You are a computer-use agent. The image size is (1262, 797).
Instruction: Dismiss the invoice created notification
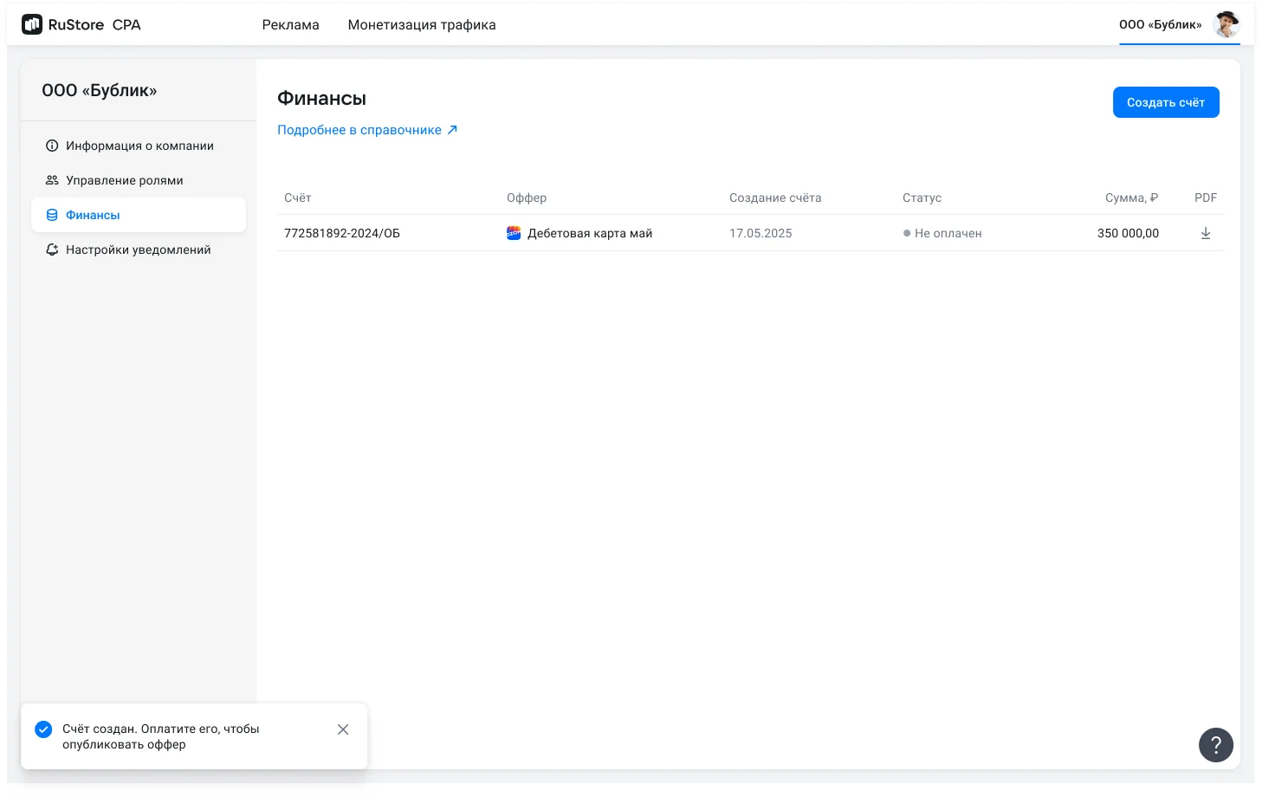tap(343, 729)
